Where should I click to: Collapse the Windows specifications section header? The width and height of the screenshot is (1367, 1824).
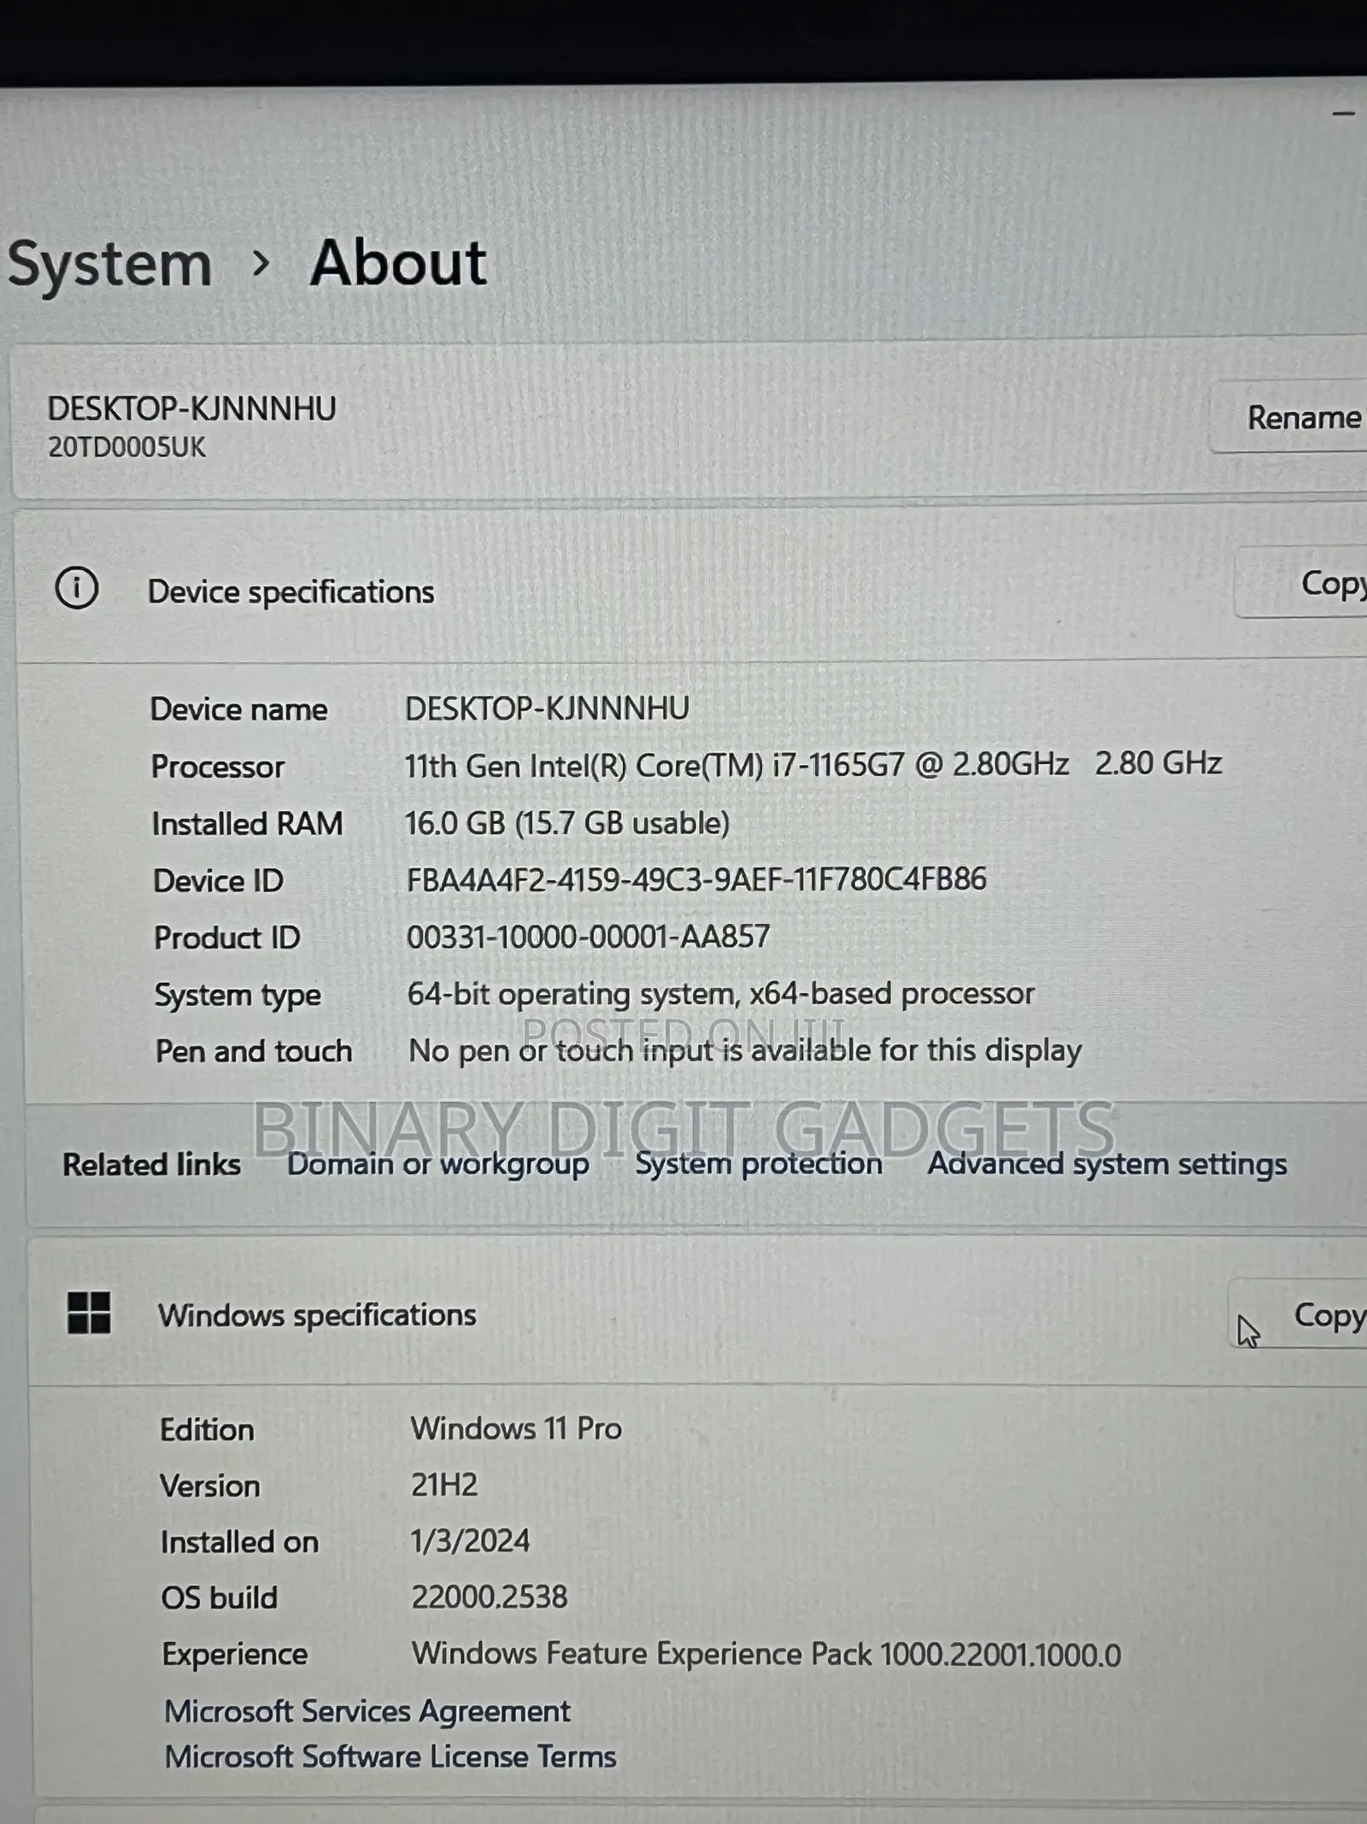(x=699, y=1313)
